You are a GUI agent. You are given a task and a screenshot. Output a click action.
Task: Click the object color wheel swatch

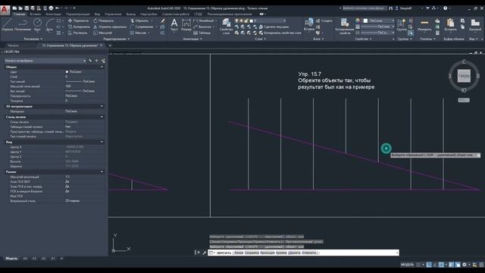click(358, 20)
